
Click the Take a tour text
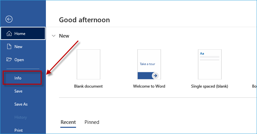coord(148,64)
